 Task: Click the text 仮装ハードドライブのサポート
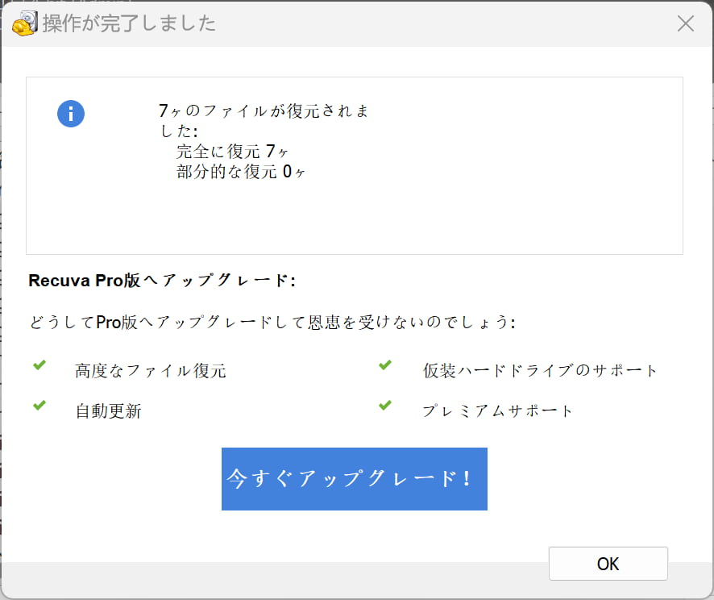click(540, 371)
